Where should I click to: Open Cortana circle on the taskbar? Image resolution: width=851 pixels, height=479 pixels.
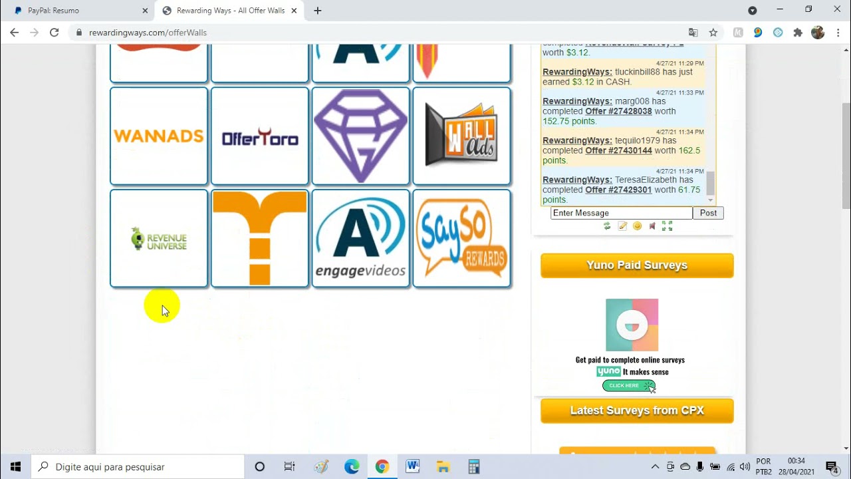click(260, 466)
